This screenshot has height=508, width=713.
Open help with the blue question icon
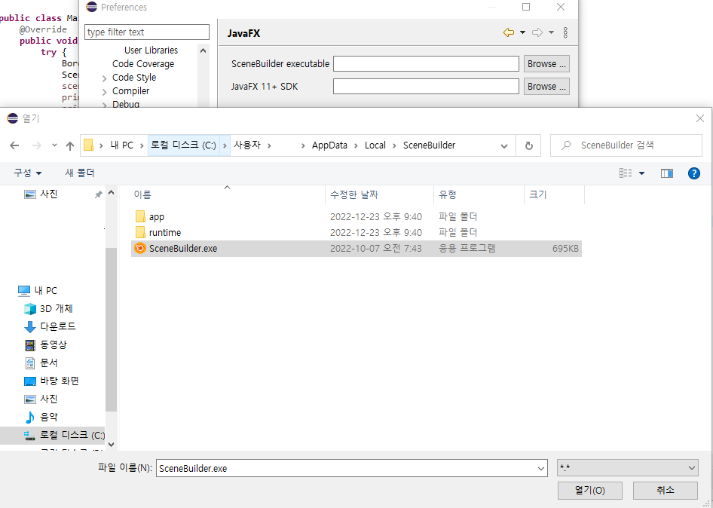[694, 173]
